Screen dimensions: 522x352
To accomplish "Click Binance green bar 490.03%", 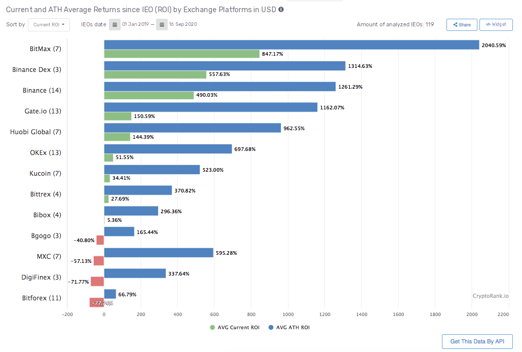I will pyautogui.click(x=149, y=95).
